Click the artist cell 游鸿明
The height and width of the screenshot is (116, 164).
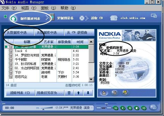[x=45, y=72]
